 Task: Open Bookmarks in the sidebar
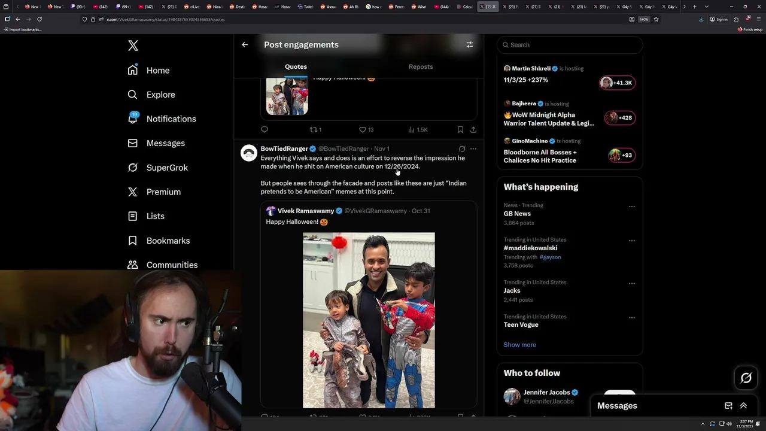click(x=159, y=241)
